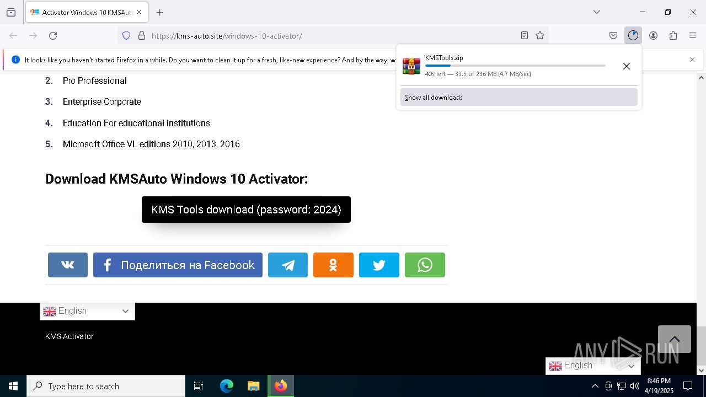Open the floating English language selector

[593, 366]
